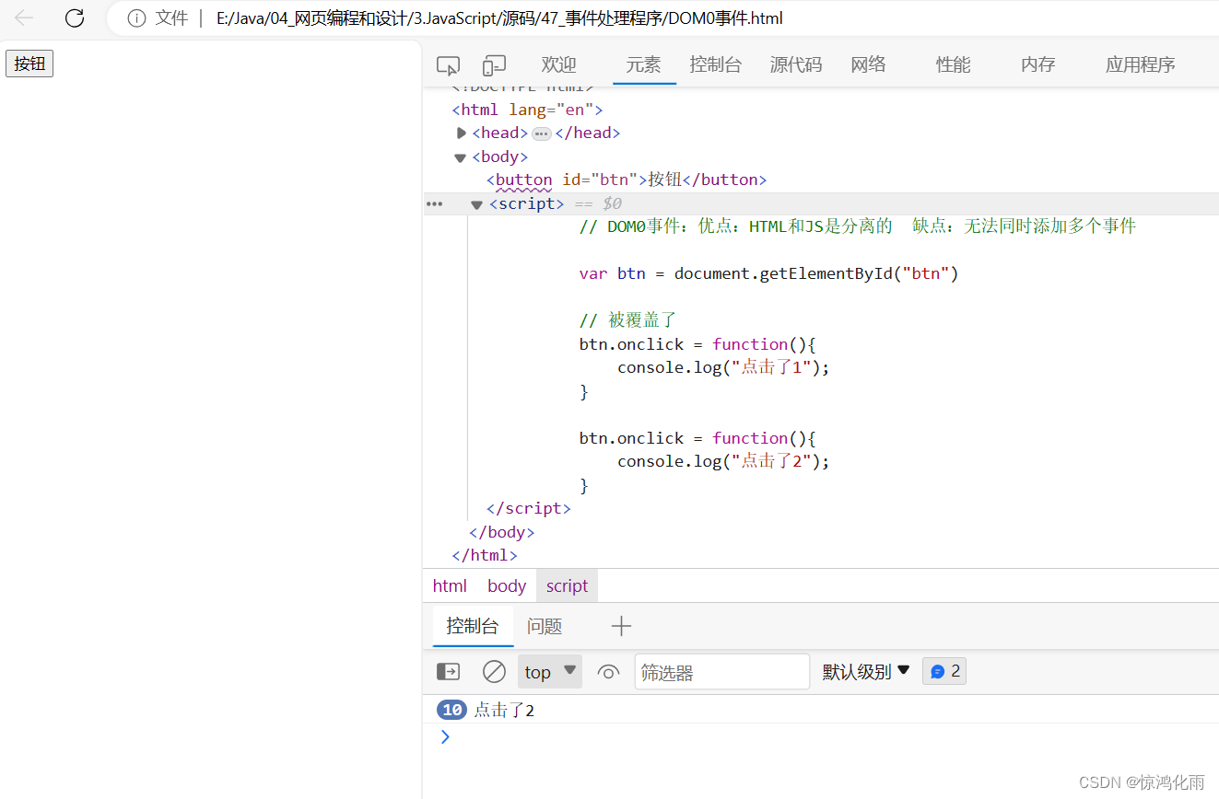Select the button id="btn" node
The width and height of the screenshot is (1219, 799).
pyautogui.click(x=627, y=179)
